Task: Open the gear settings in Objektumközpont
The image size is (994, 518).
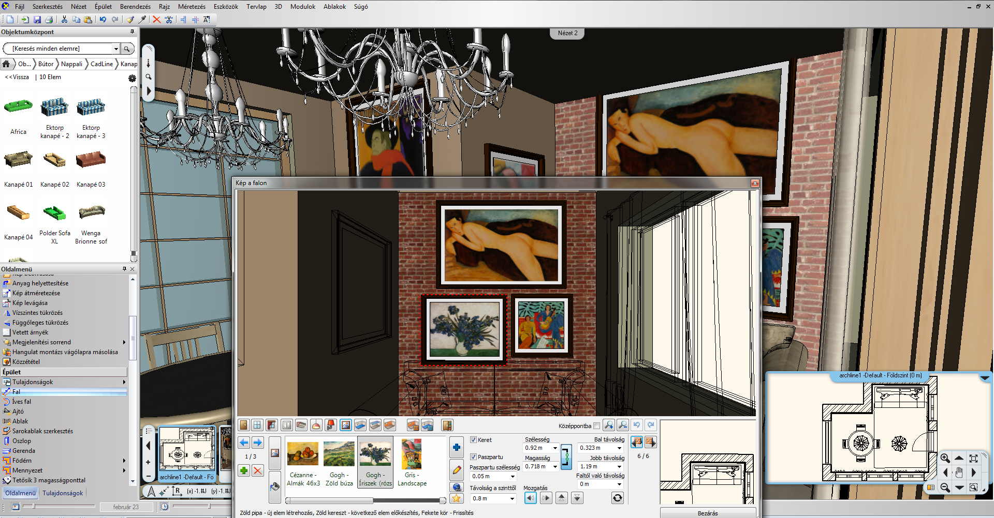Action: coord(132,78)
